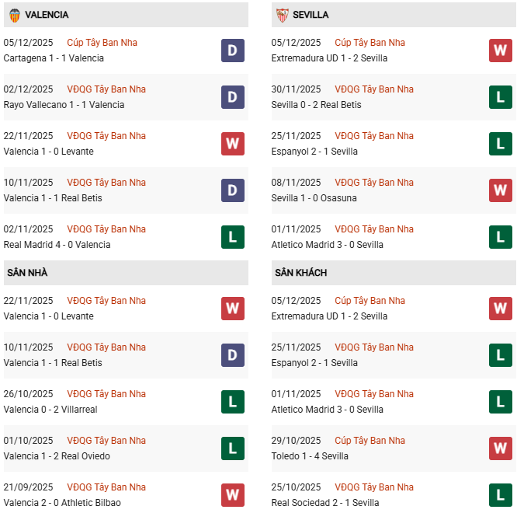517x513 pixels.
Task: Open the SÂN KHÁCH section header
Action: [300, 273]
